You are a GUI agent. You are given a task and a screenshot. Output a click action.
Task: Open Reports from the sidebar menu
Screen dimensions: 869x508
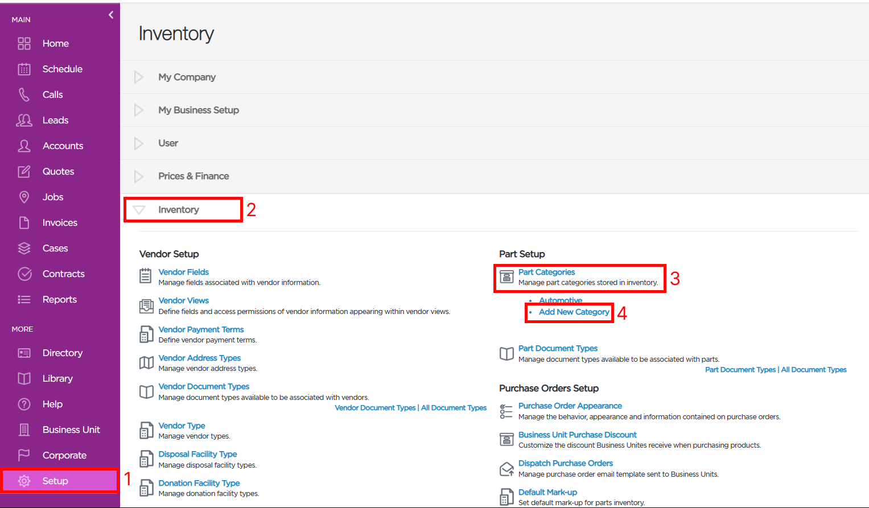[60, 300]
